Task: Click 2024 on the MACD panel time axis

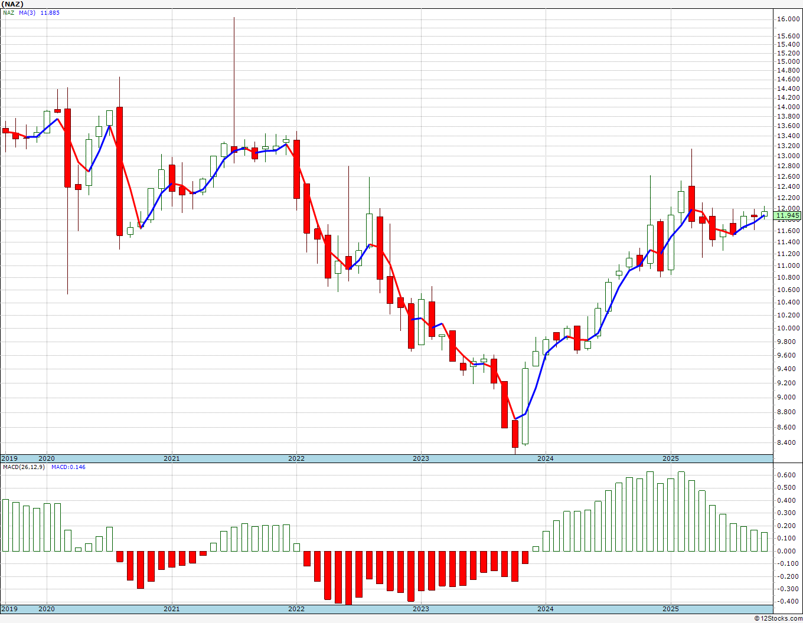Action: 546,609
